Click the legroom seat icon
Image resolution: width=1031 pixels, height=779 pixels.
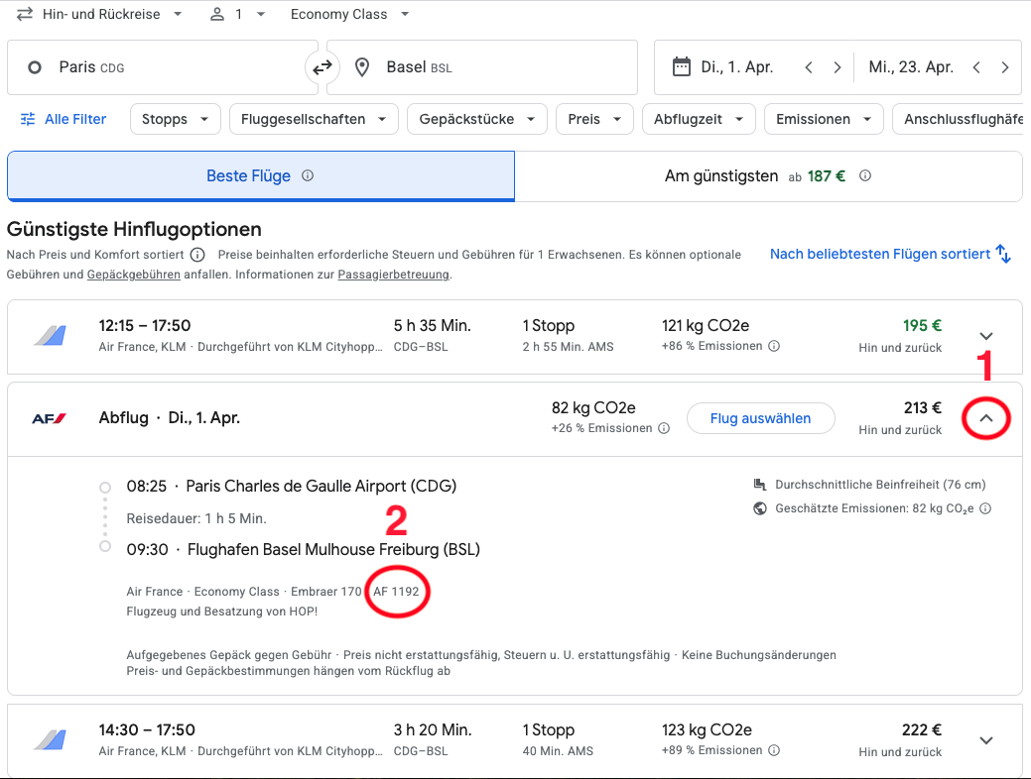[760, 485]
